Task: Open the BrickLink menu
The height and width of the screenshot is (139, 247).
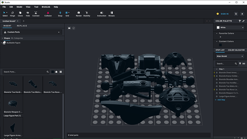Action: click(46, 7)
